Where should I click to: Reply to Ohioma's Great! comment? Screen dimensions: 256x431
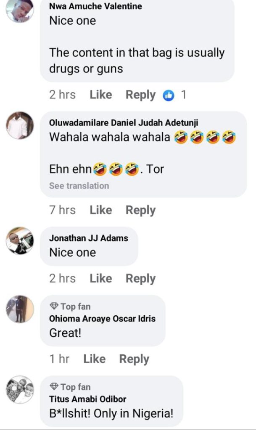tap(134, 359)
